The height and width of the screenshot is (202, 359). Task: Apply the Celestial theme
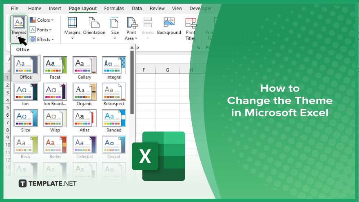coord(84,147)
